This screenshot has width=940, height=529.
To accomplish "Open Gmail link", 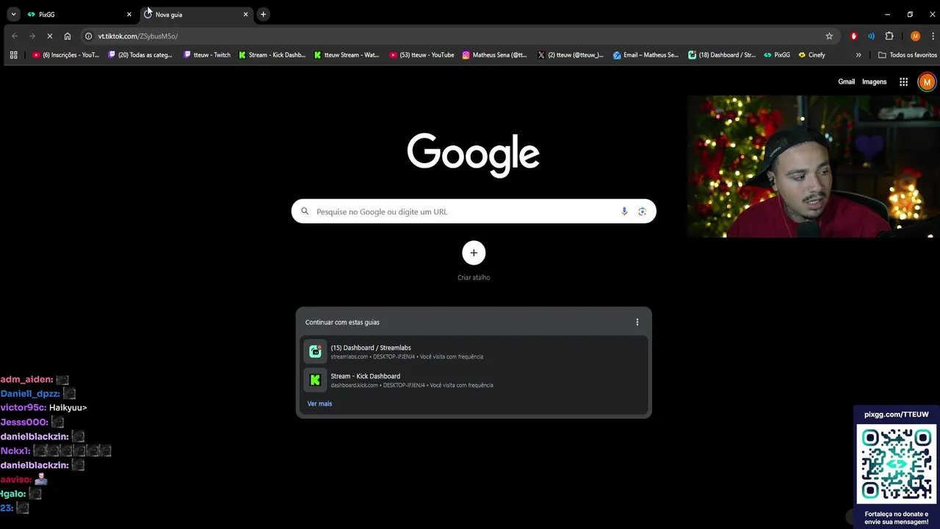I will [846, 82].
